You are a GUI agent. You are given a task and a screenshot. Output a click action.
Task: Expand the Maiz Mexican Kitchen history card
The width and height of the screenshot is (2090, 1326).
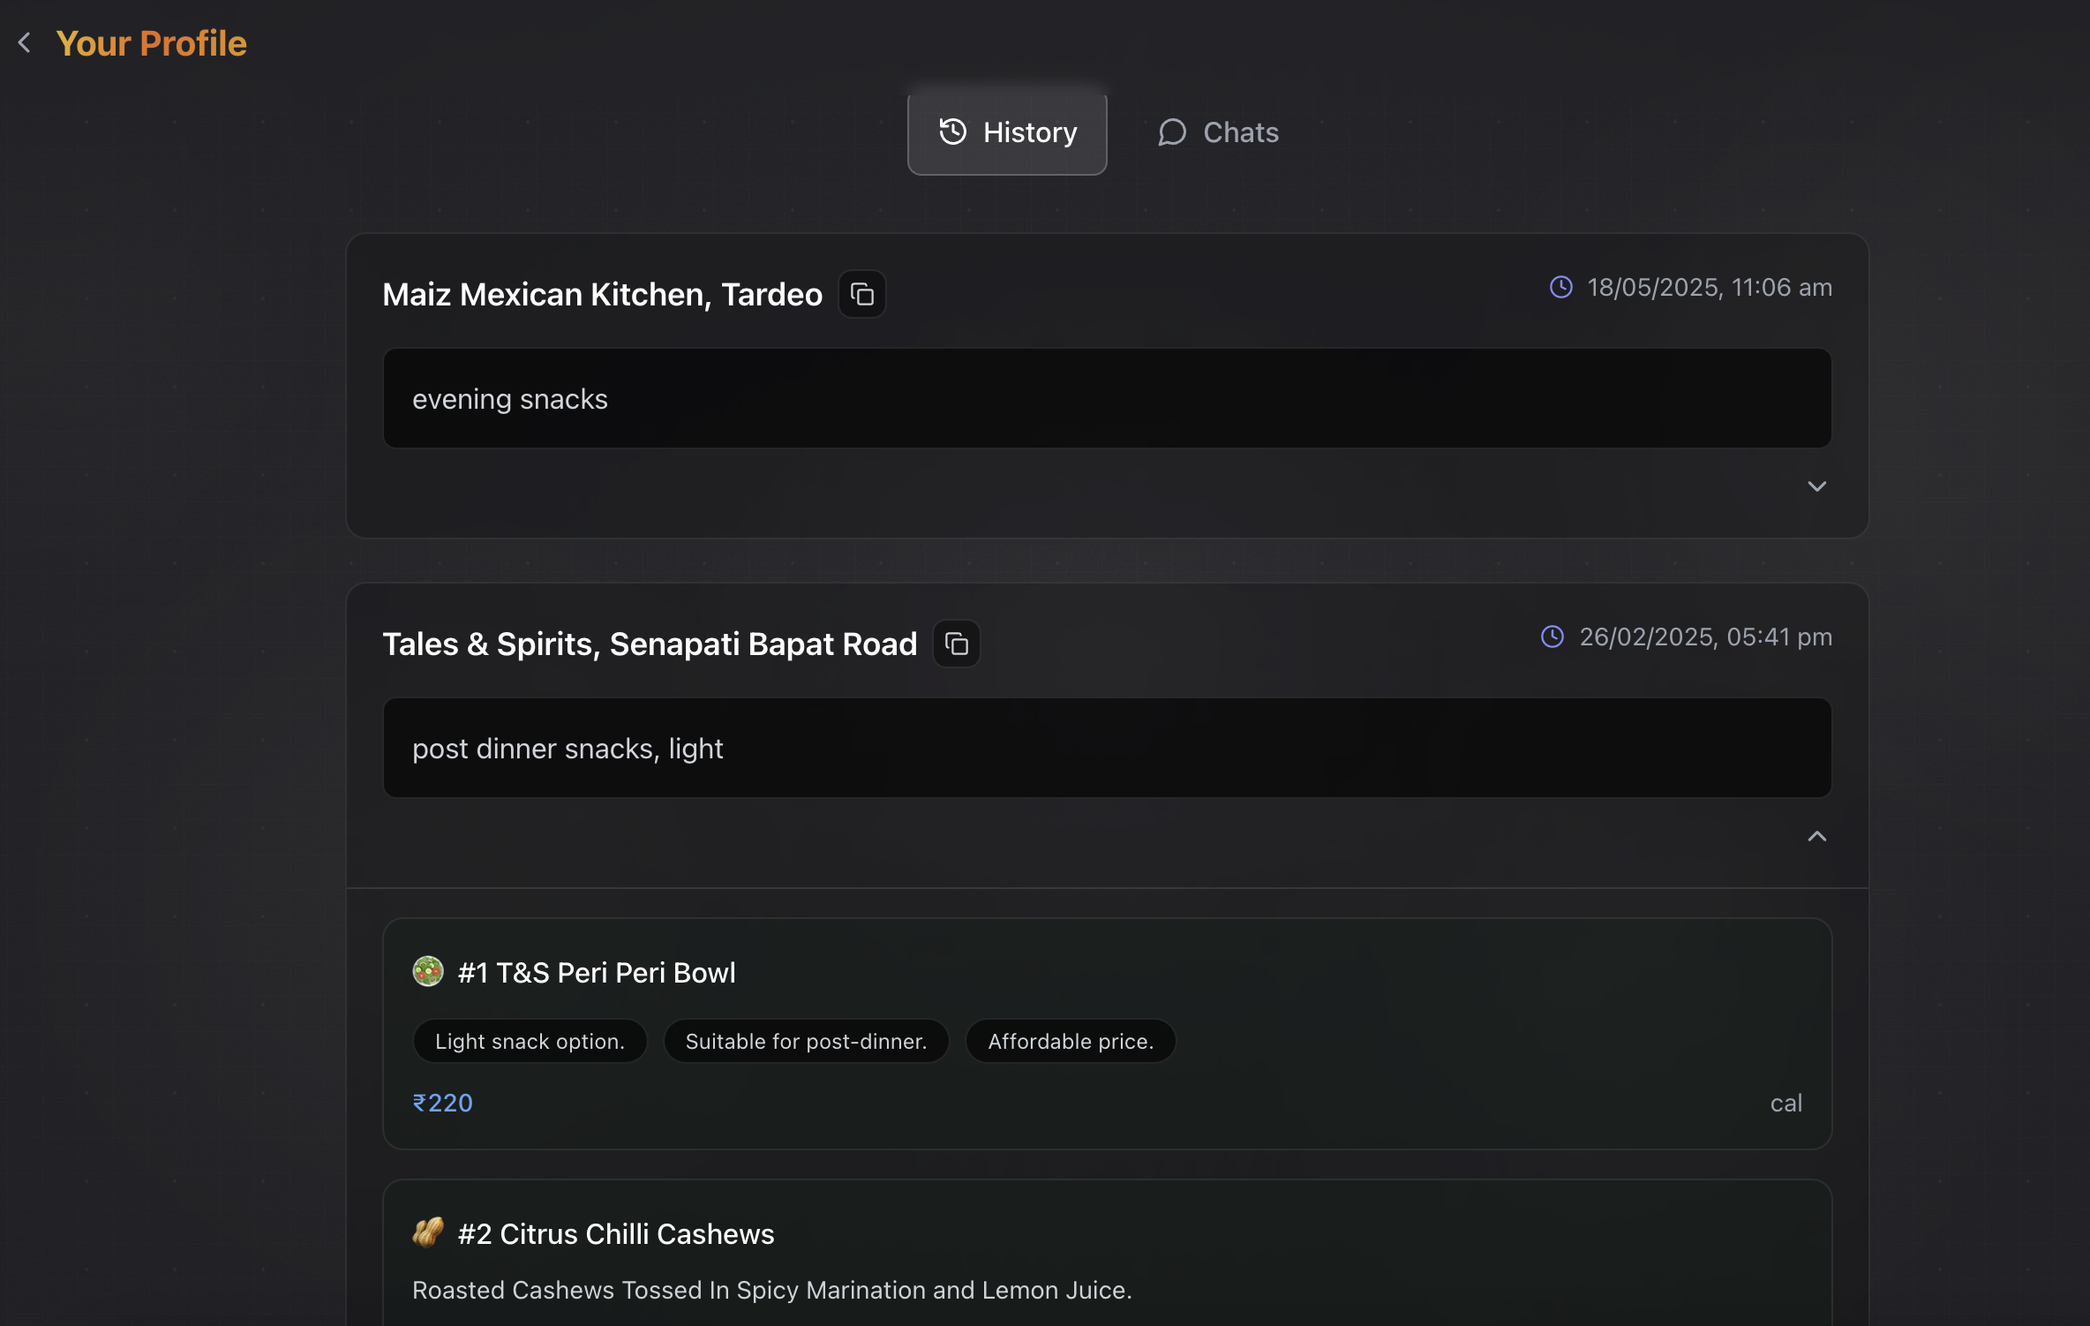pos(1816,486)
